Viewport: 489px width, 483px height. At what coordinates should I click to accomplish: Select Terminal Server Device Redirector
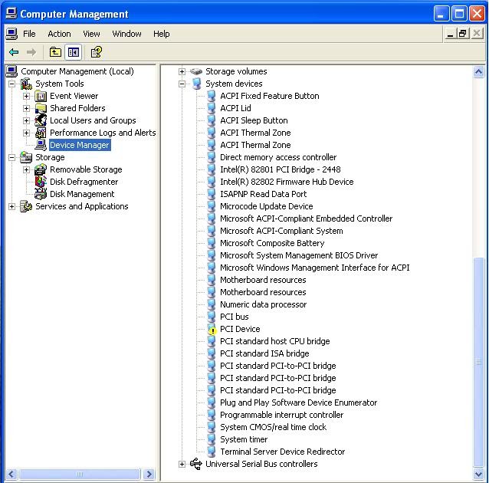pos(282,452)
